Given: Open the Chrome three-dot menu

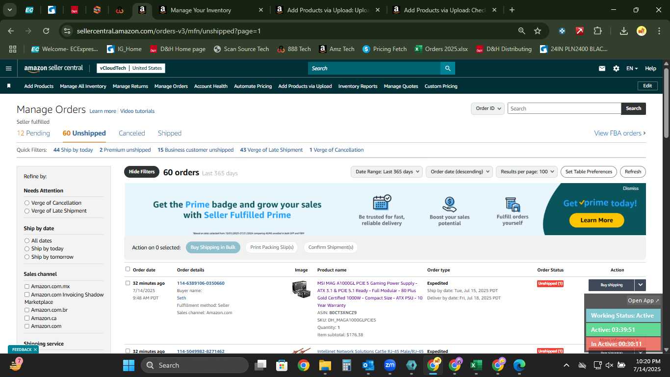Looking at the screenshot, I should coord(658,31).
